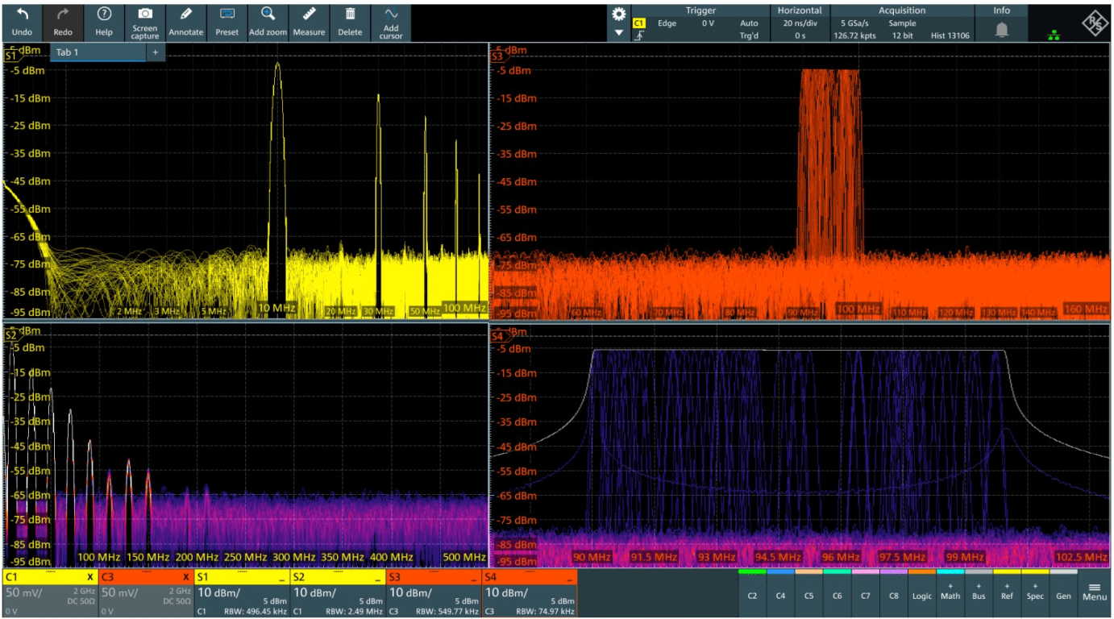The width and height of the screenshot is (1114, 619).
Task: Toggle channel C2 on
Action: (x=752, y=592)
